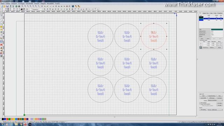
Task: Click the Undo round green icon
Action: coord(16,6)
